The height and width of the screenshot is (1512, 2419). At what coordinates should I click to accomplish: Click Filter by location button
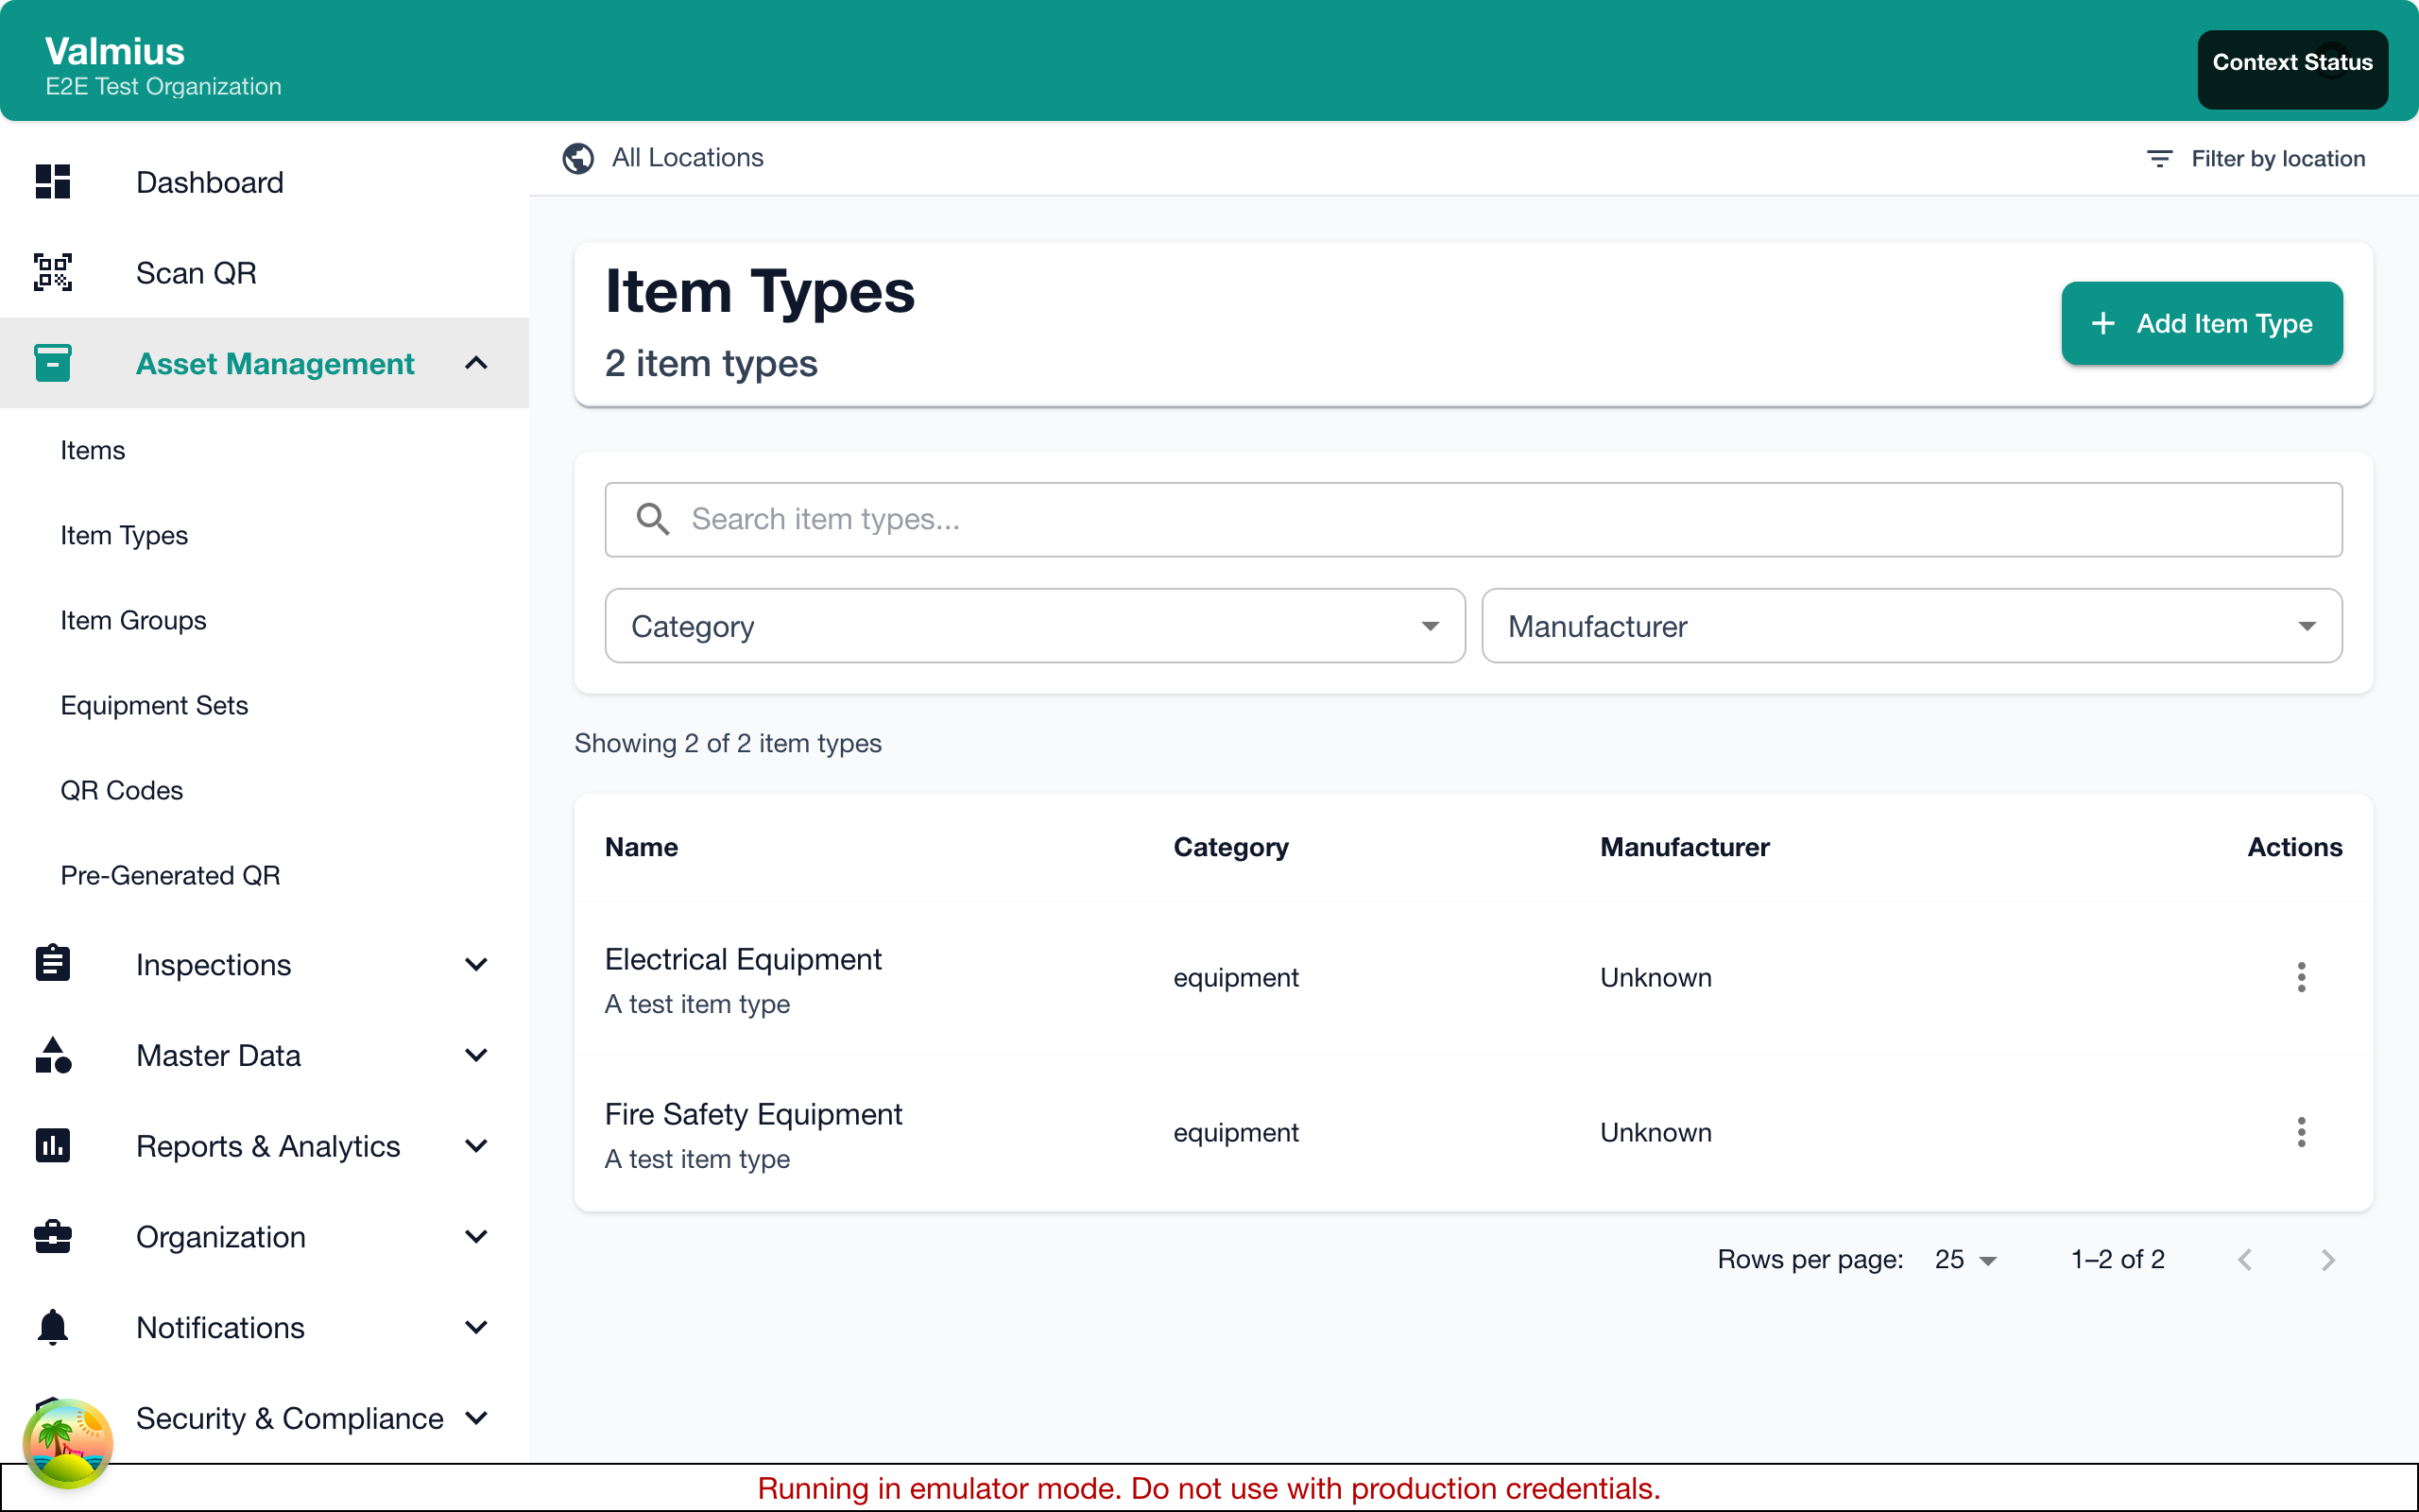coord(2256,159)
